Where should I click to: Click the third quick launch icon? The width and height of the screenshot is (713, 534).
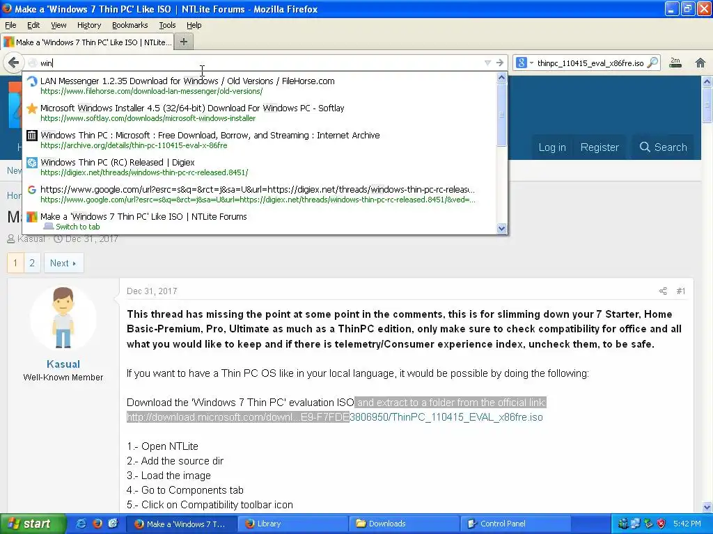click(x=113, y=524)
